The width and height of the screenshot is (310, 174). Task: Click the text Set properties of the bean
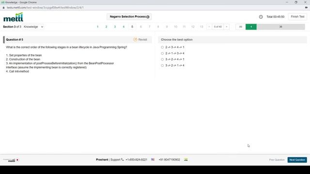point(25,55)
